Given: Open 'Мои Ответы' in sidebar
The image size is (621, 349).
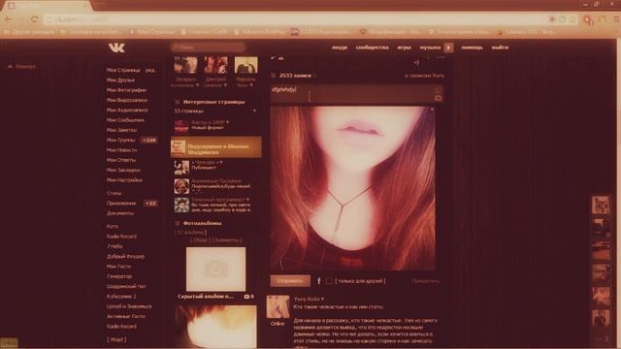Looking at the screenshot, I should (x=121, y=160).
